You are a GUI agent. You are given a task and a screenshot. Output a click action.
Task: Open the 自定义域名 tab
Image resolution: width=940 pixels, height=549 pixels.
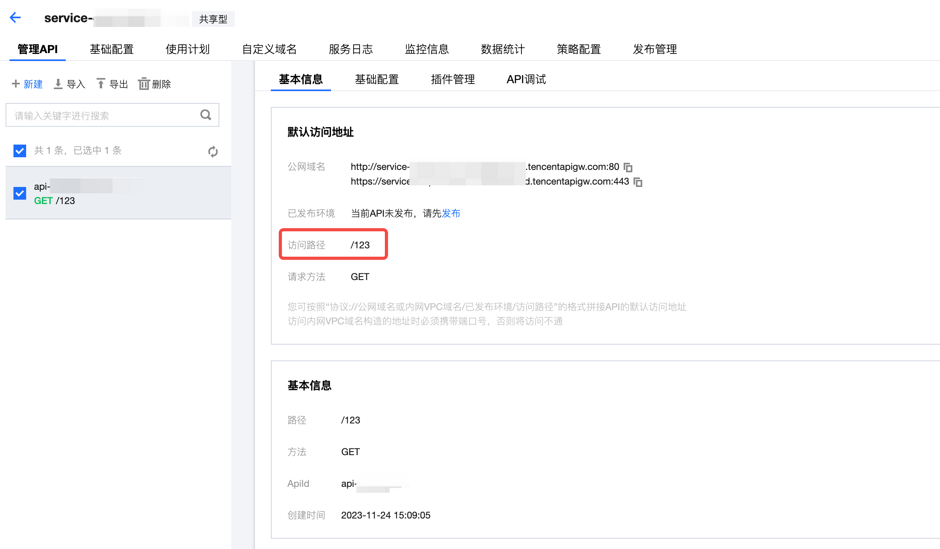(269, 49)
